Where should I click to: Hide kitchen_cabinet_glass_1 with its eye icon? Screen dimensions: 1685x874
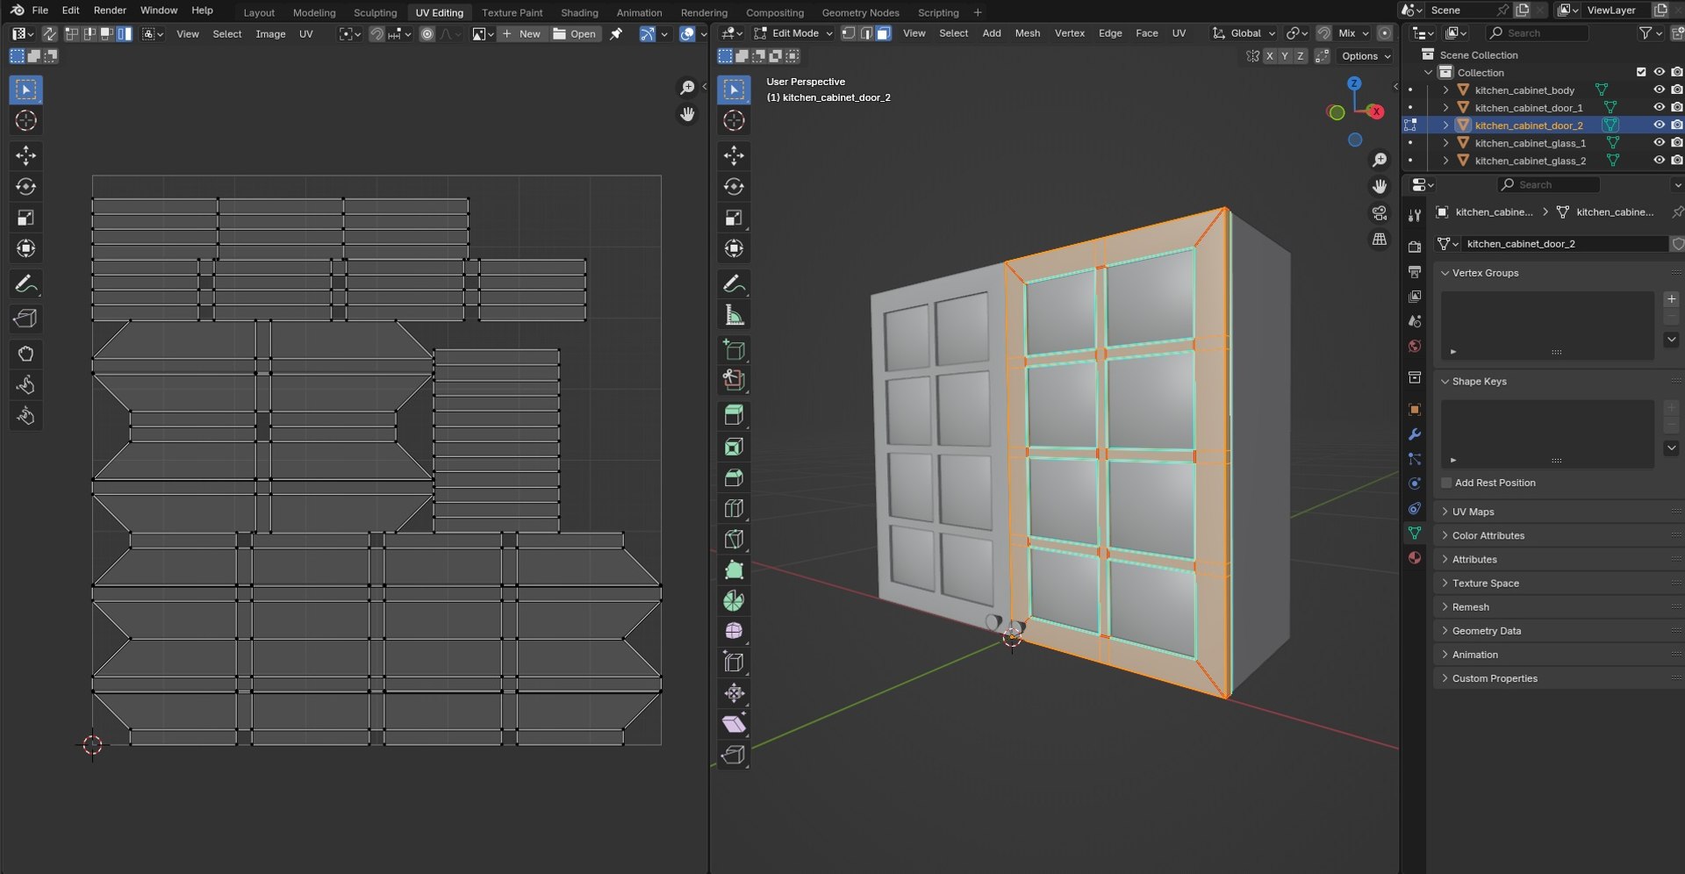click(x=1659, y=142)
